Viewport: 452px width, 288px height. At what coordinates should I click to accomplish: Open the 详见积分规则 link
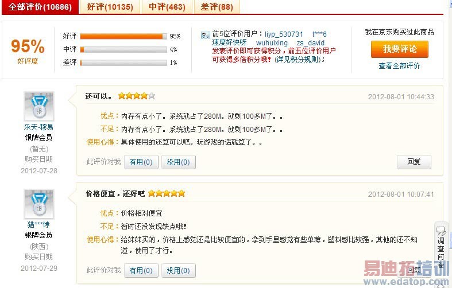pyautogui.click(x=298, y=60)
